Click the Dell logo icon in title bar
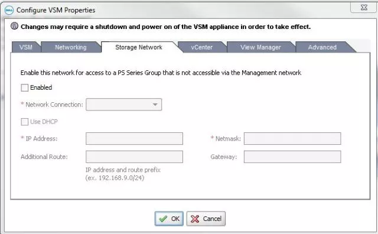The image size is (378, 234). click(9, 11)
